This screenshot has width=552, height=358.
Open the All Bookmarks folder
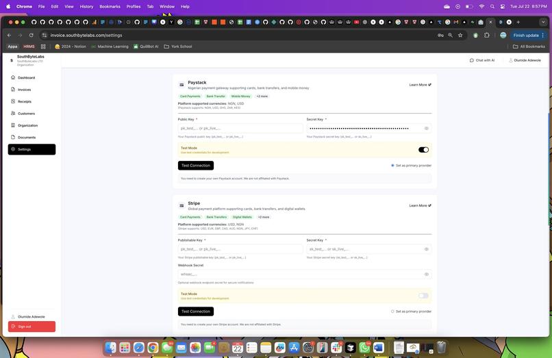coord(529,47)
